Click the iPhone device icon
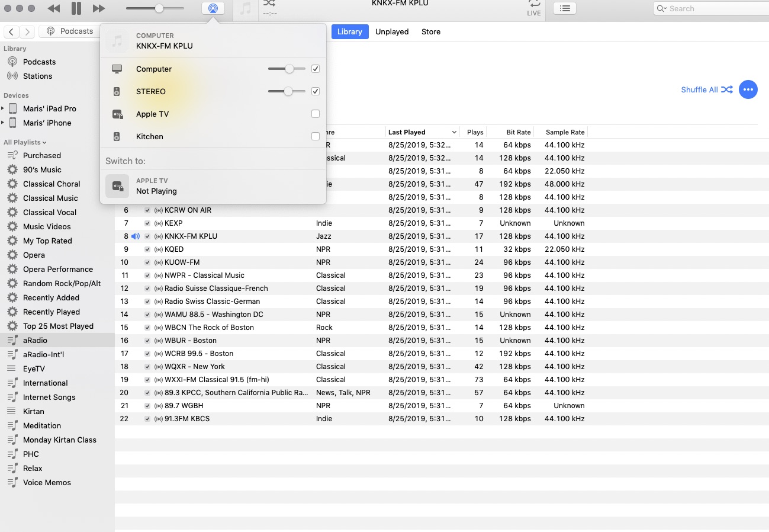 [12, 123]
